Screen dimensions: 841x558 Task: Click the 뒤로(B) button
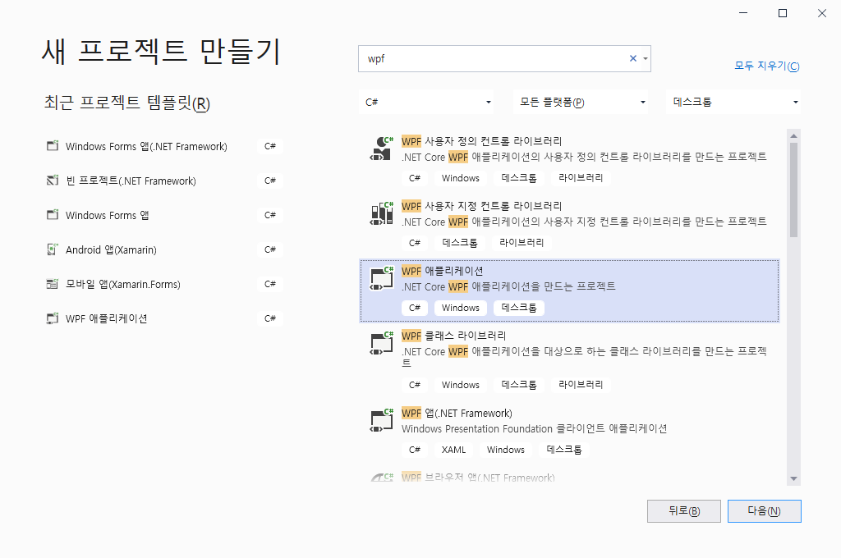(x=684, y=511)
